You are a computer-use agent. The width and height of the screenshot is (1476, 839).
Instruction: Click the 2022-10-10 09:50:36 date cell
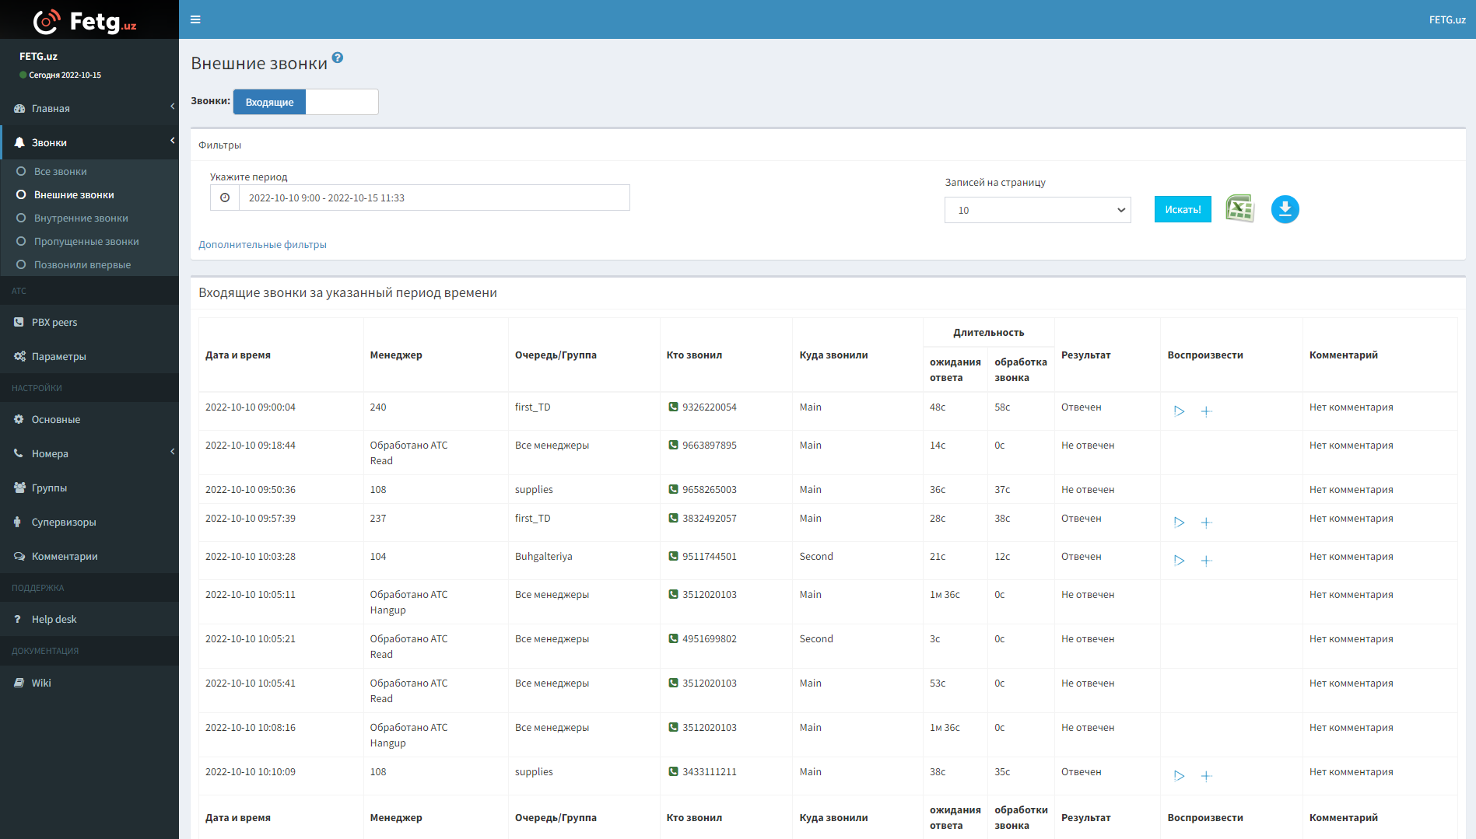pyautogui.click(x=251, y=489)
